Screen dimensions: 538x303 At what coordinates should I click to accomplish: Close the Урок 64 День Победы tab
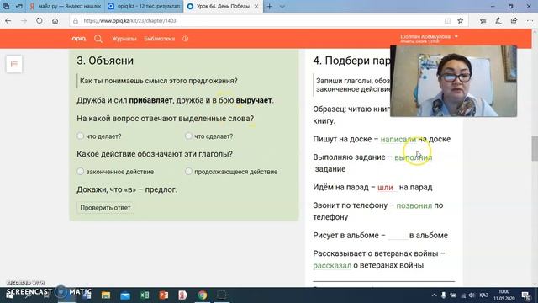(x=256, y=6)
